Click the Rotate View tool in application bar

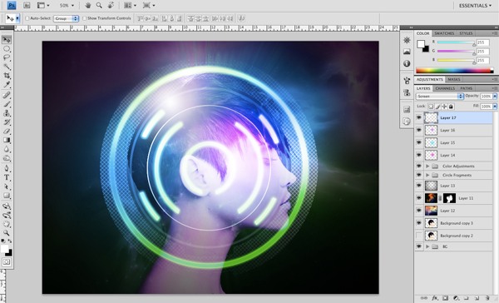tap(111, 6)
